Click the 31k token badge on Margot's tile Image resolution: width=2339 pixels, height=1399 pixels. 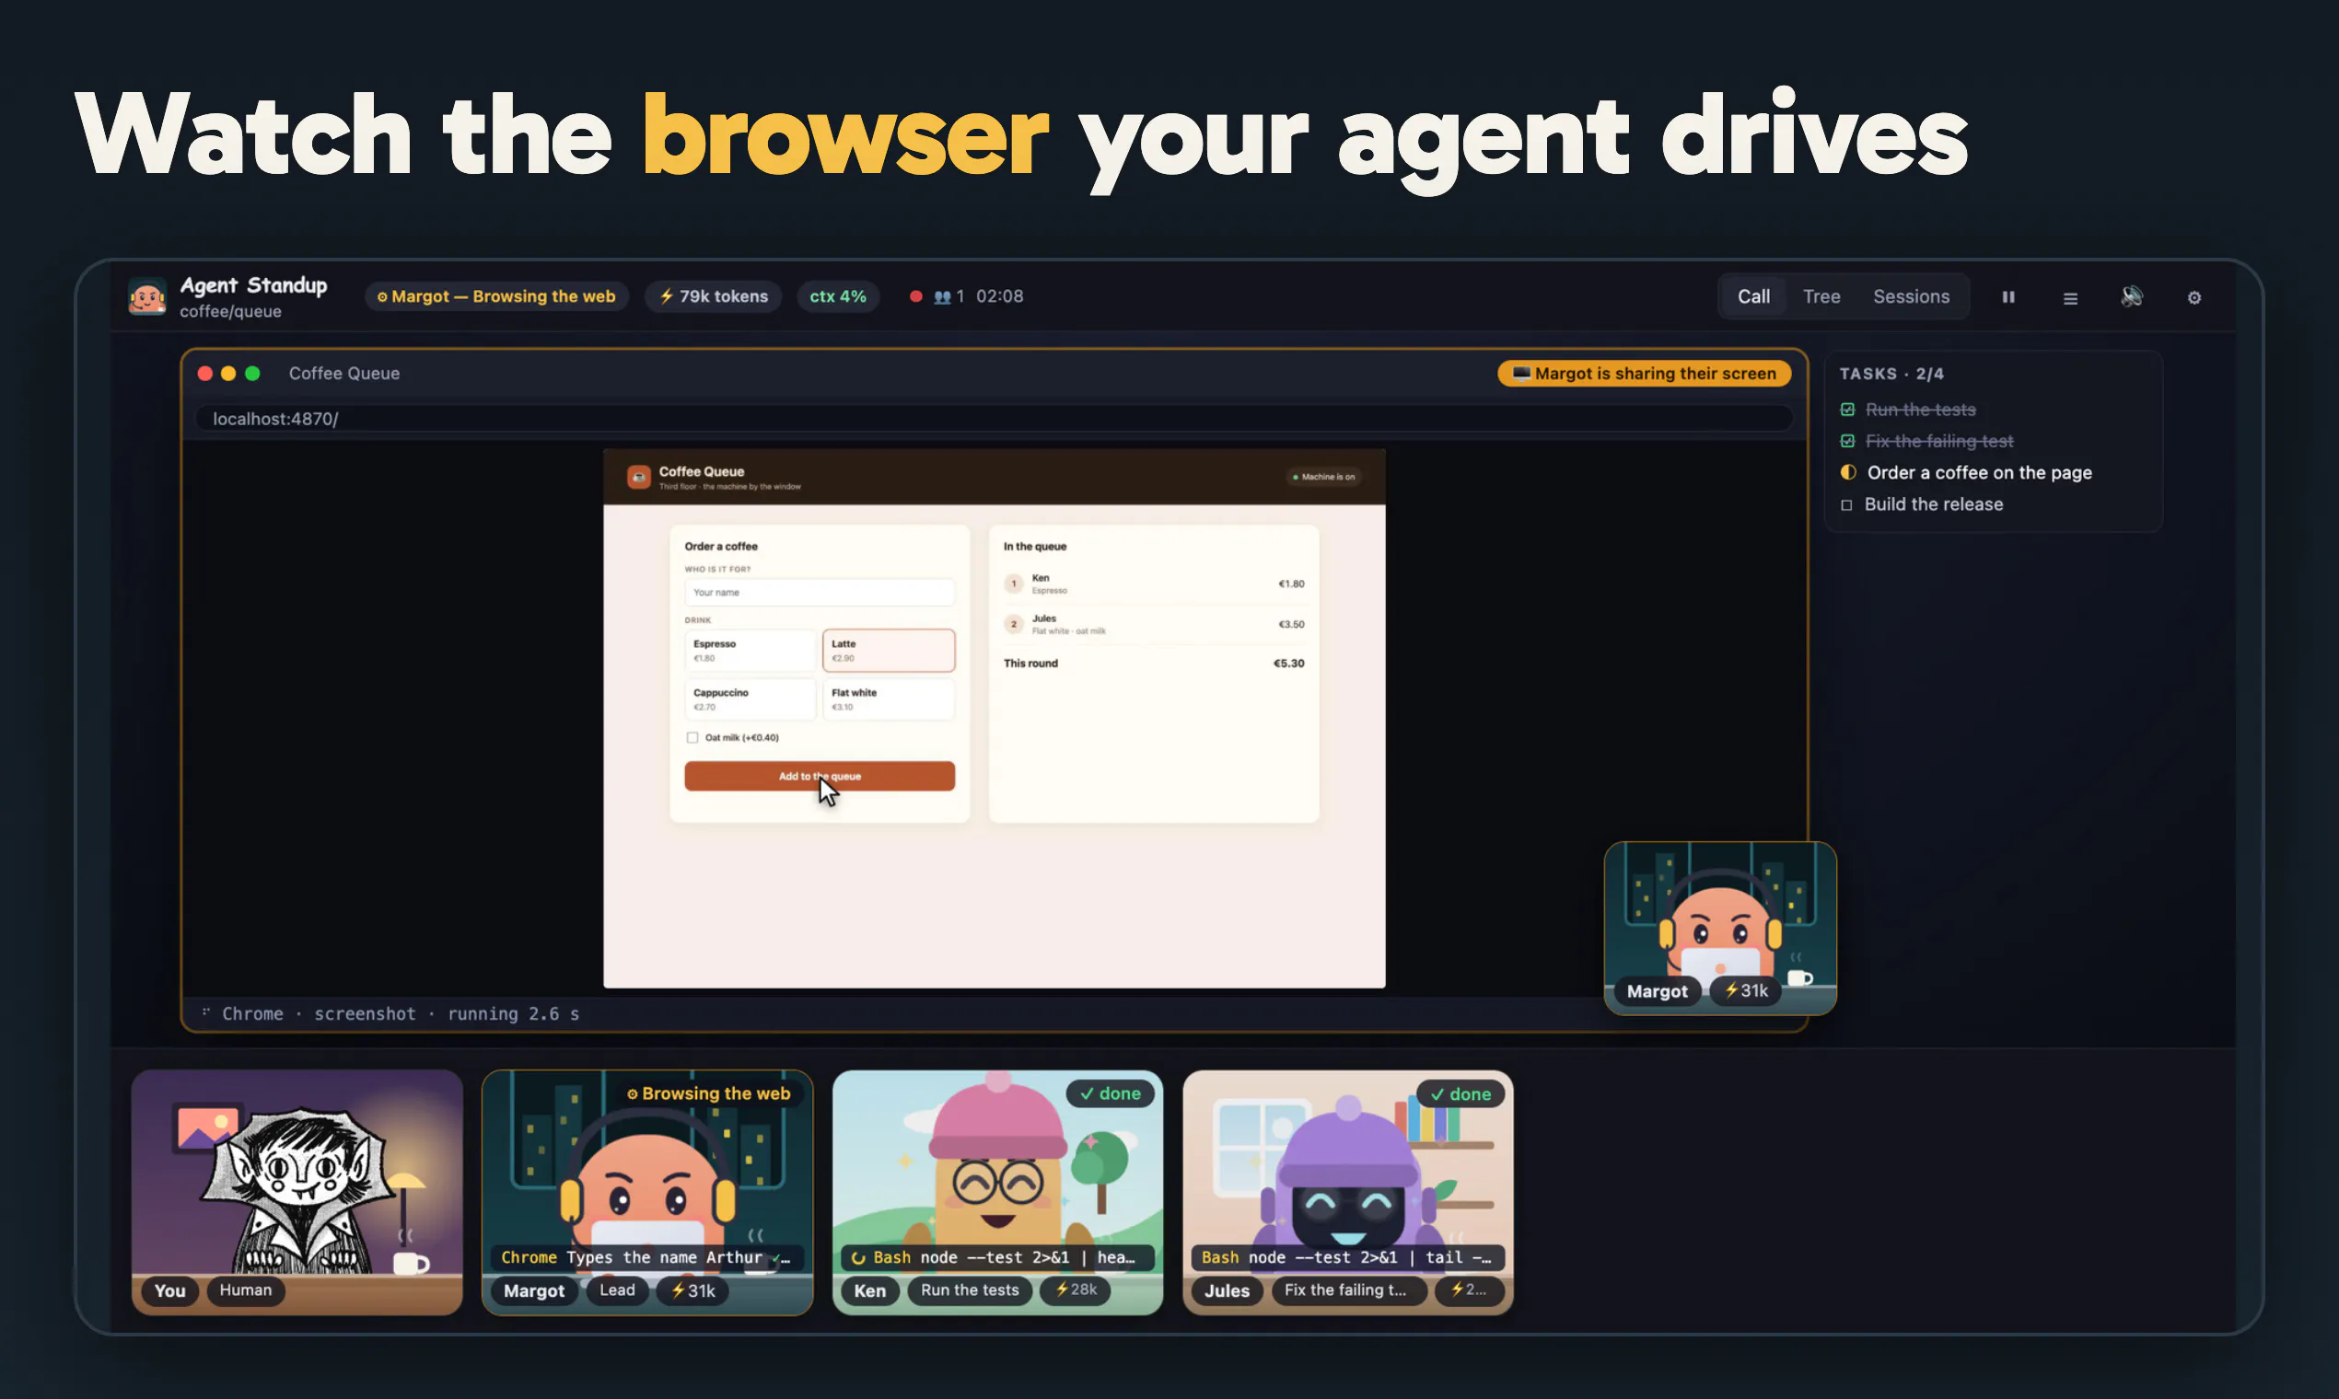692,1290
